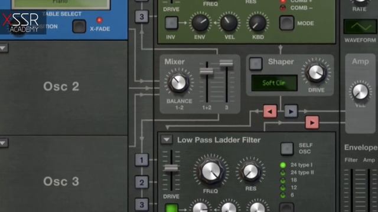Enable oscillator 2 routing to Ladder filter
Image resolution: width=378 pixels, height=212 pixels.
tap(142, 183)
